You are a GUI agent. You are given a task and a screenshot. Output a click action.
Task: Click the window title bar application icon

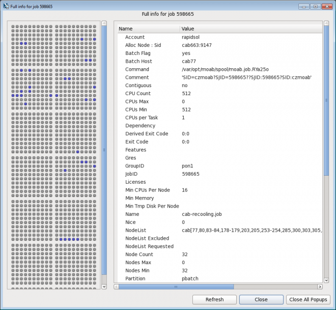[x=6, y=6]
